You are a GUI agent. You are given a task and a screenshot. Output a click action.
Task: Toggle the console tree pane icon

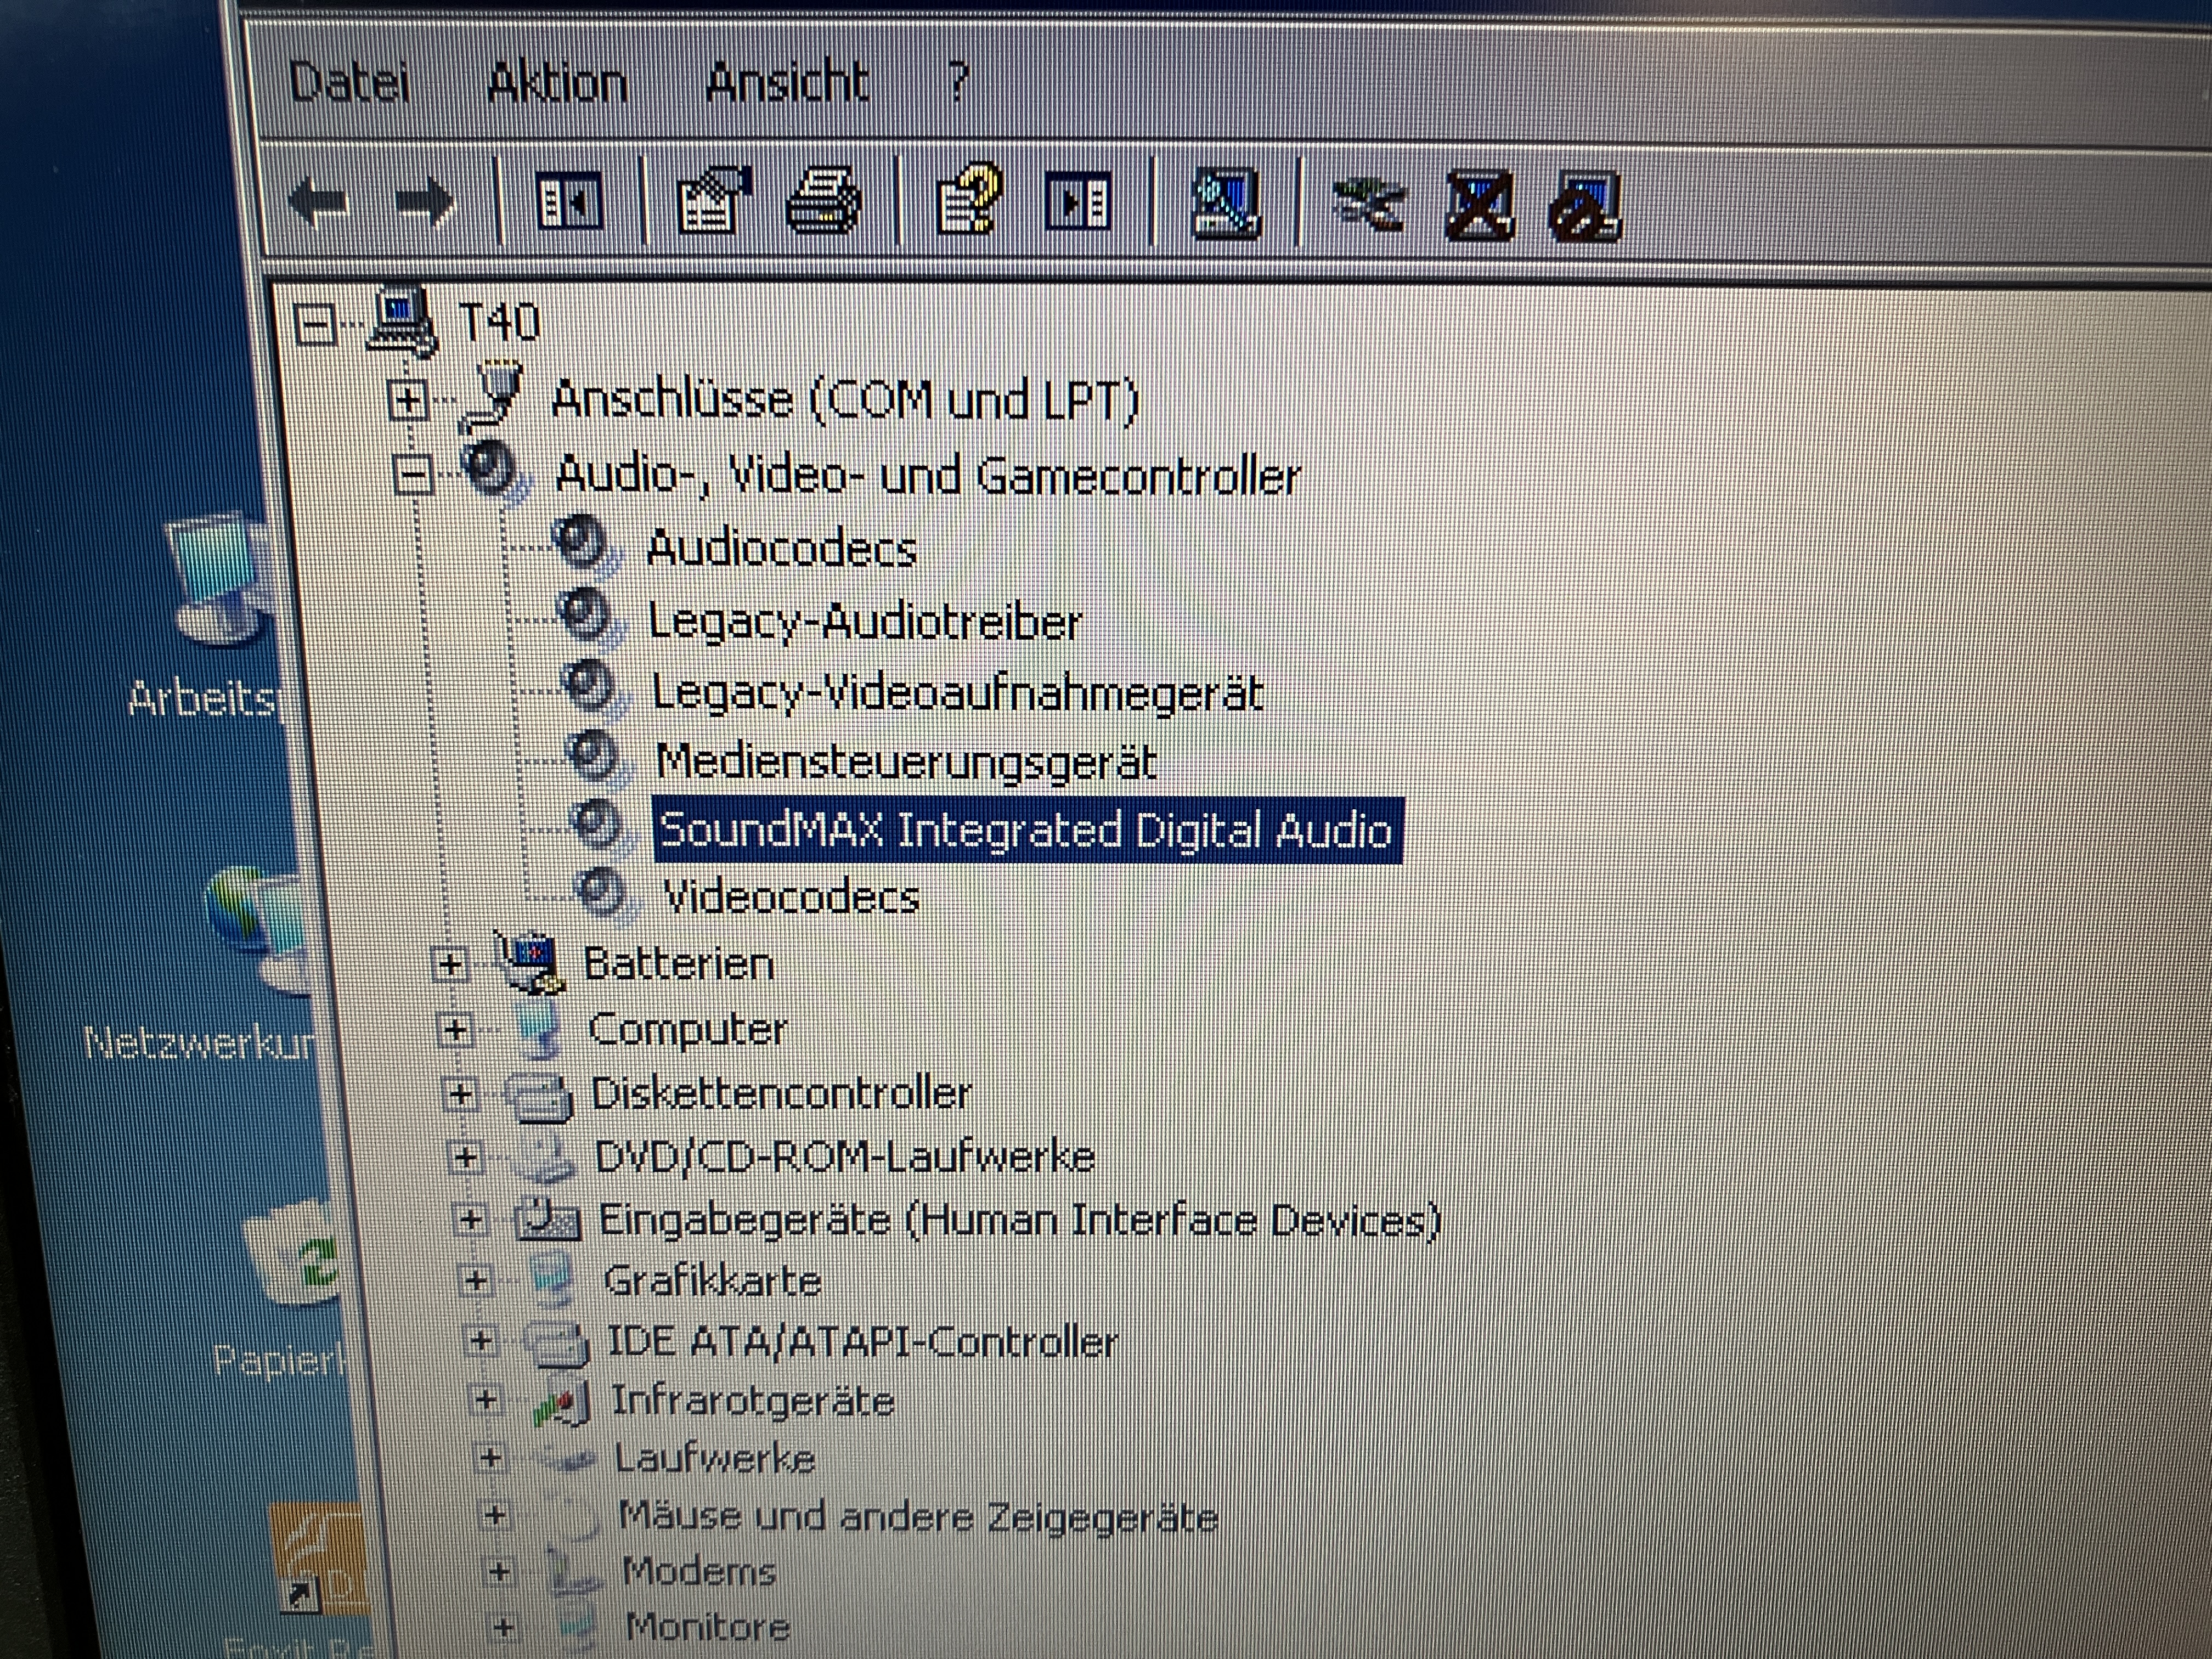(x=568, y=201)
